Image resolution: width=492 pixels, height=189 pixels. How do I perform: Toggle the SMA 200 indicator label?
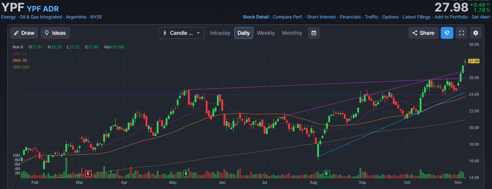point(21,67)
